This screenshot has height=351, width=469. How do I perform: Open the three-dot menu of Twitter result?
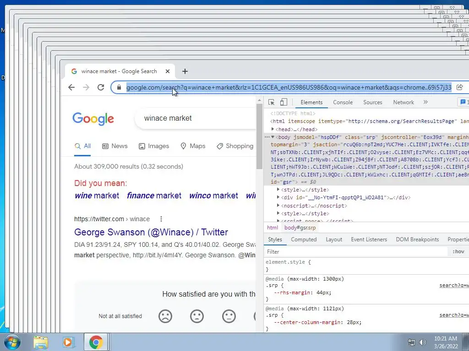161,219
